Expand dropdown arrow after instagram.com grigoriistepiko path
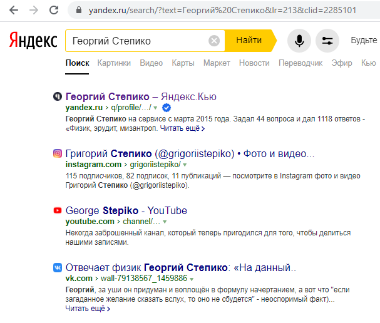The image size is (380, 323). coord(185,165)
